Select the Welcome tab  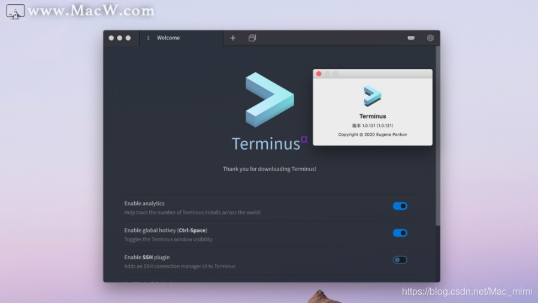[x=181, y=38]
